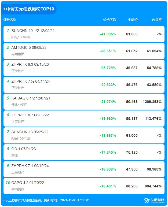The height and width of the screenshot is (207, 168).
Task: Click the 收益率 column header
Action: (157, 20)
